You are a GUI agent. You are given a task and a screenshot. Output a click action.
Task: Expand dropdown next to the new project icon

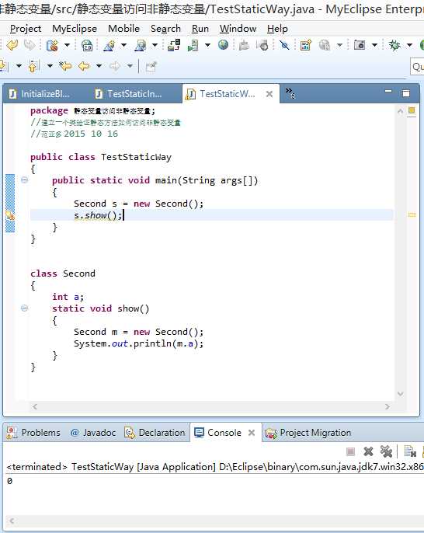67,45
